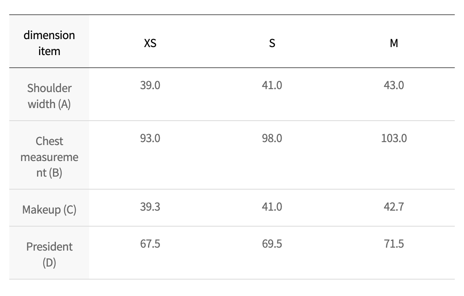Click the 41.0 value in the Shoulder width row
The height and width of the screenshot is (296, 464).
[x=272, y=85]
